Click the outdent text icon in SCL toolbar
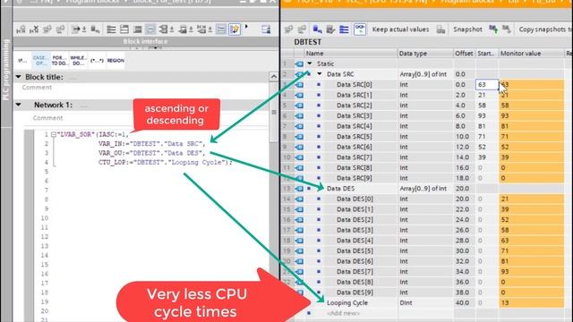The width and height of the screenshot is (573, 322). [x=124, y=30]
